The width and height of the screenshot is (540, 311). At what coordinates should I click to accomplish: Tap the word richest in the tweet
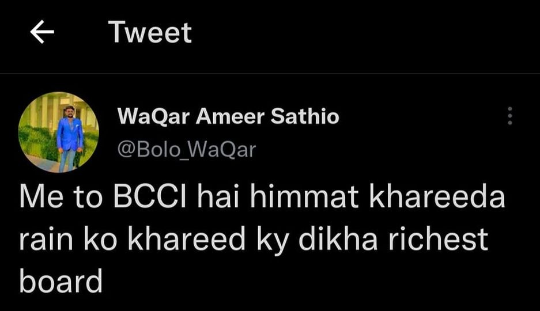[439, 240]
